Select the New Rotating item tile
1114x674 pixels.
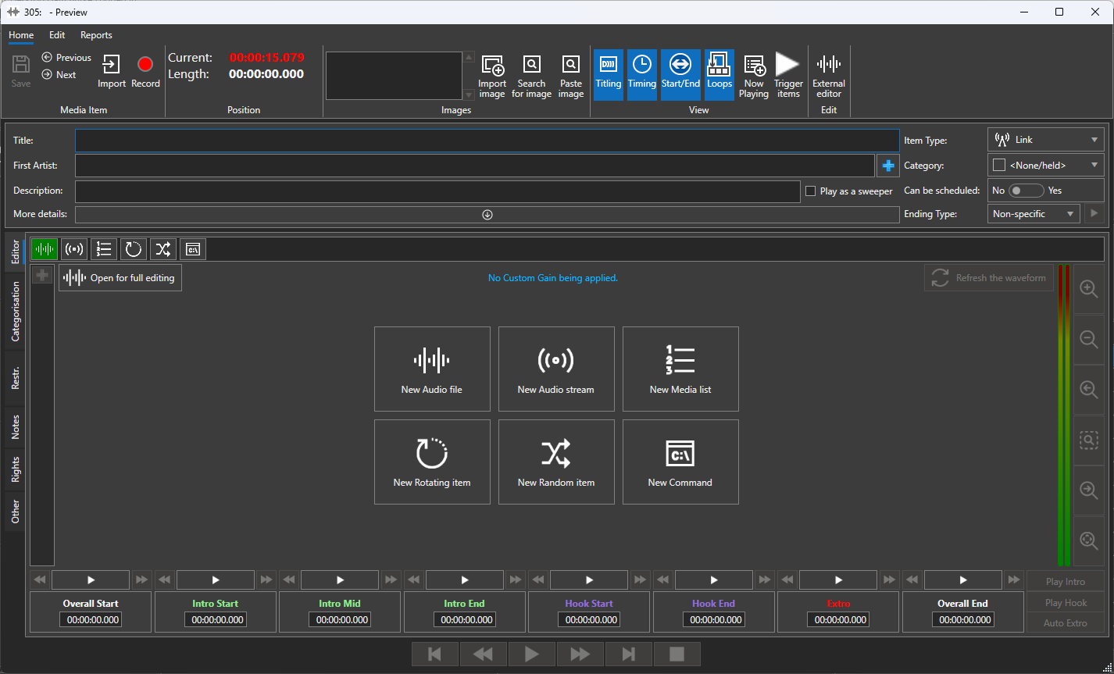[x=432, y=462]
